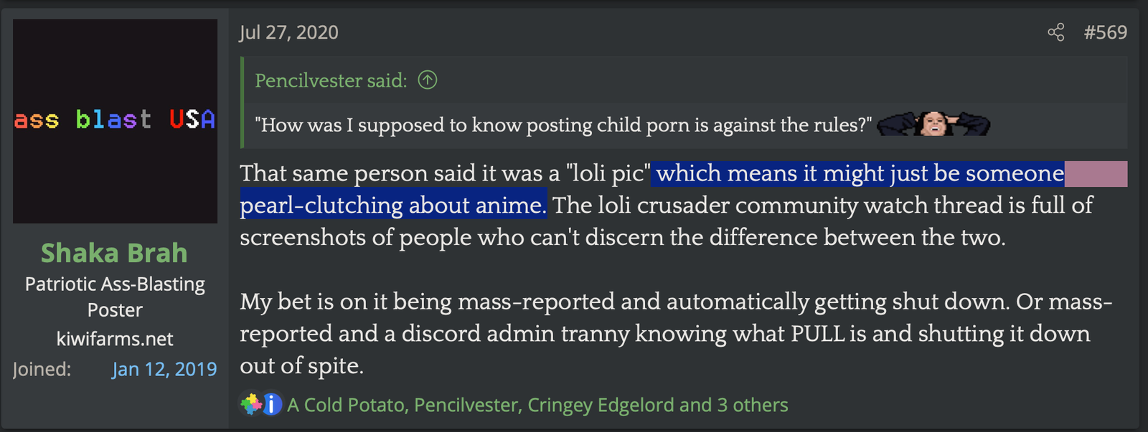View A Cold Potato's profile from reactions

point(346,405)
